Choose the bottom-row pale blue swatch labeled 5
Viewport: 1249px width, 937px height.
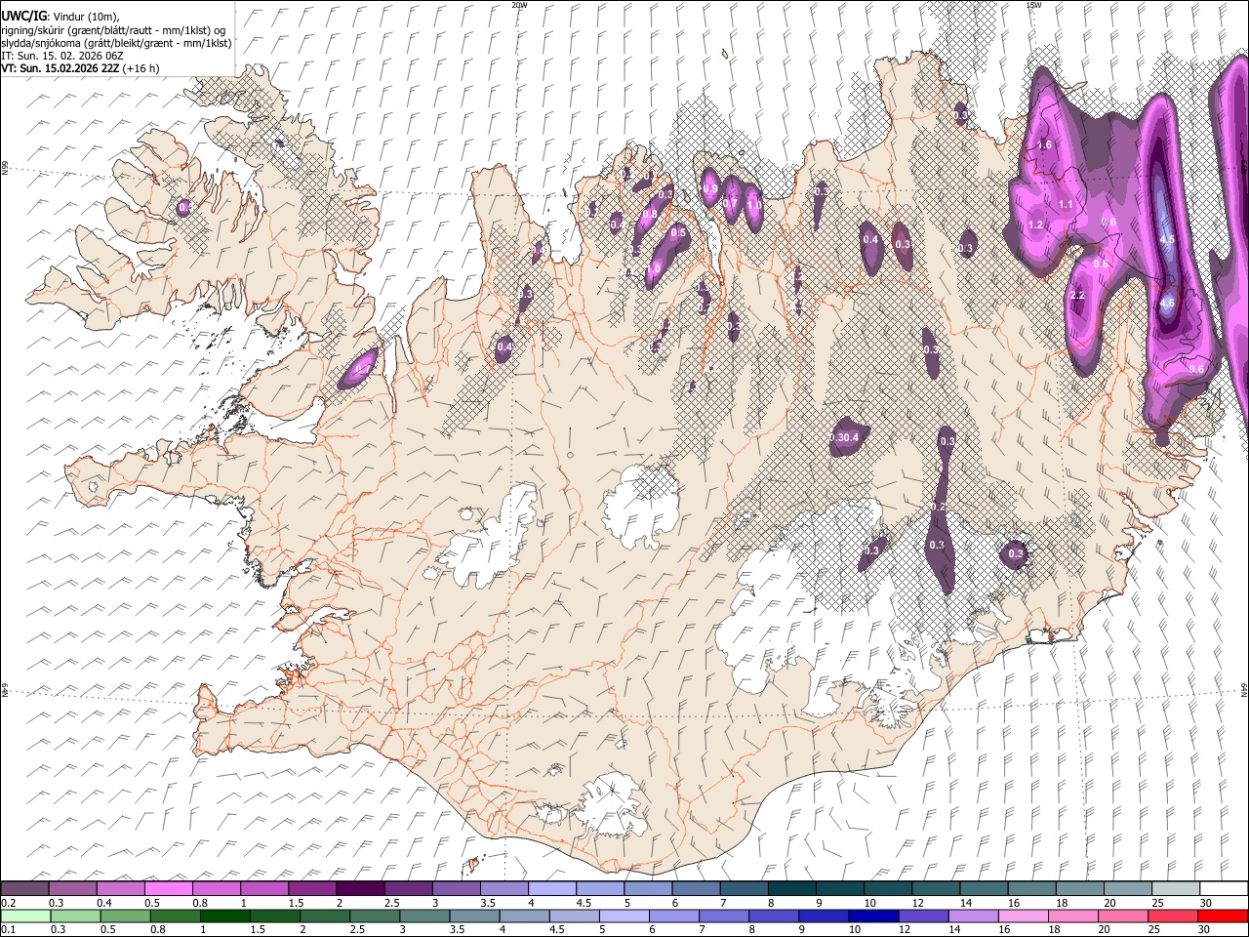point(624,916)
